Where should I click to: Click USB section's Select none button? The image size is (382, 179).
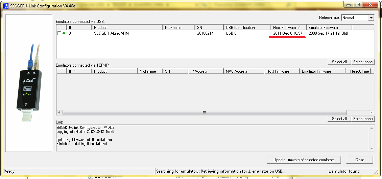(363, 62)
